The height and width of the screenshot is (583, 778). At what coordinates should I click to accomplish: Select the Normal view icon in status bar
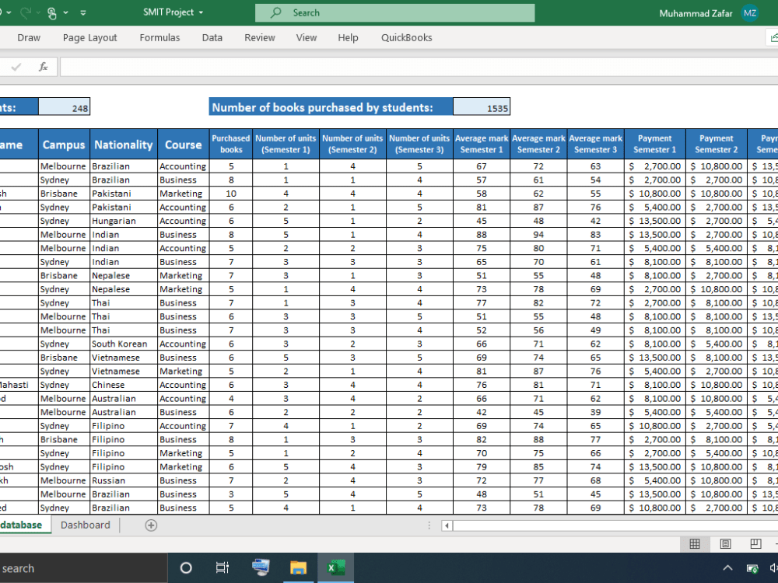coord(695,544)
